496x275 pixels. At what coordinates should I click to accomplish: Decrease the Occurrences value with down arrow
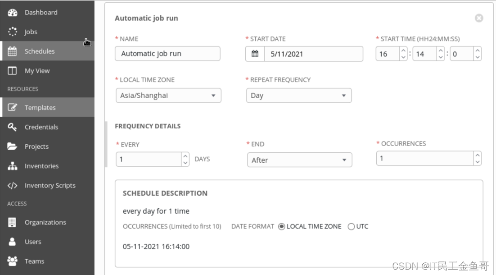click(x=478, y=162)
